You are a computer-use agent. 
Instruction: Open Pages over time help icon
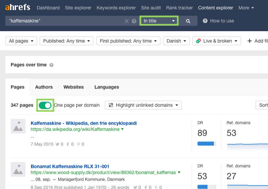[51, 65]
